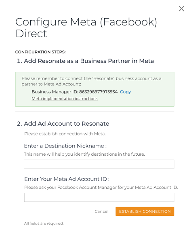Click the nickname helper text about identifying destinations
189x245 pixels.
tap(84, 154)
